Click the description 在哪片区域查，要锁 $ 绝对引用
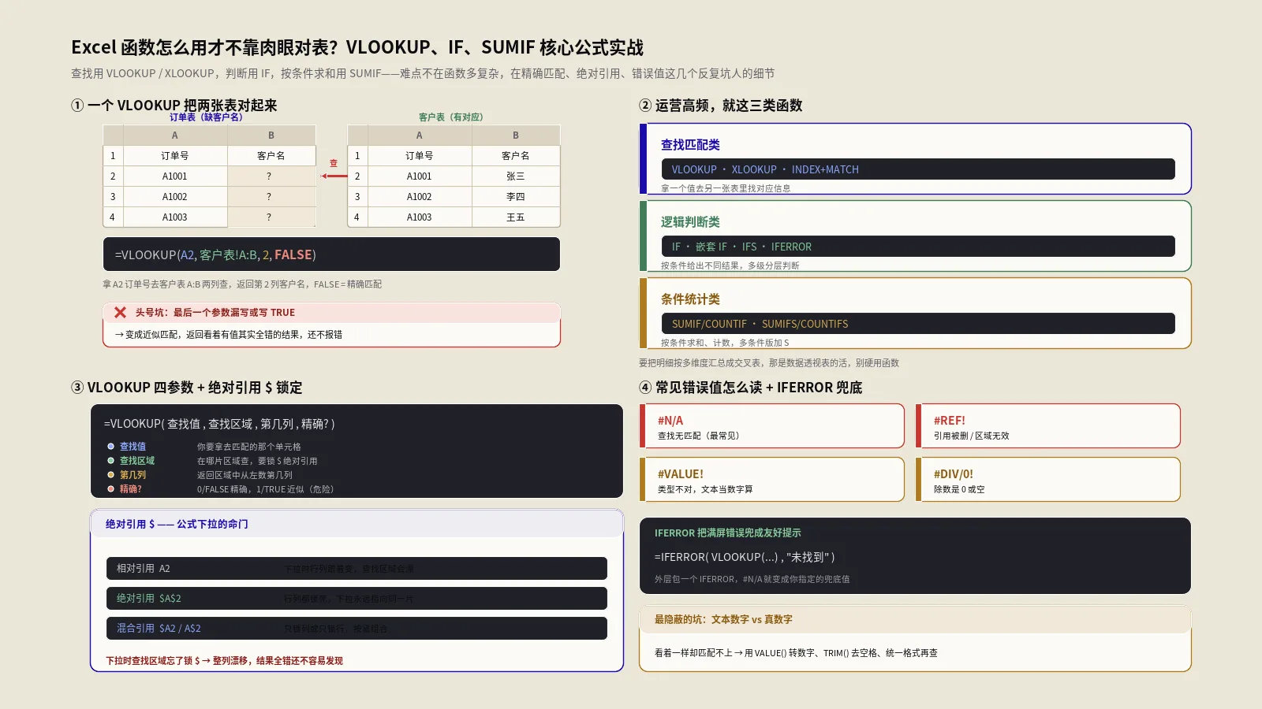The width and height of the screenshot is (1262, 709). click(x=257, y=461)
